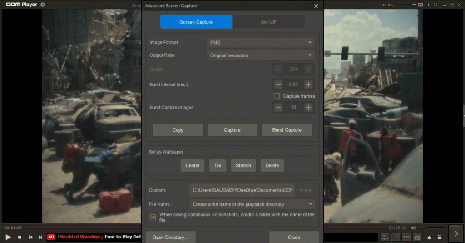
Task: Click the Burst Interval 0.05 field
Action: (293, 84)
